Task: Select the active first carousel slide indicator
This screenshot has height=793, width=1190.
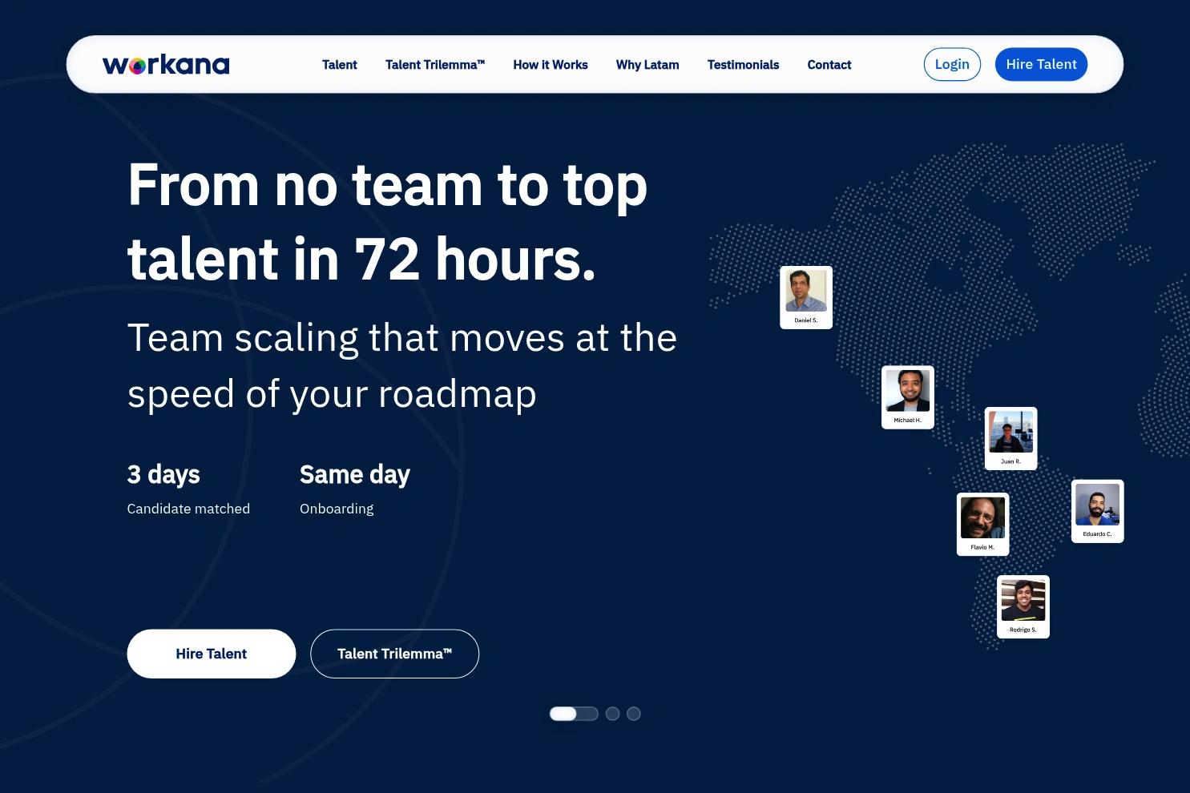Action: (574, 714)
